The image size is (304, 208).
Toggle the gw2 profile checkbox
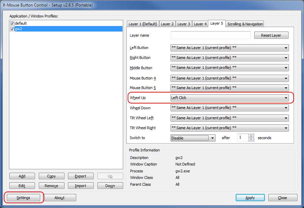click(x=12, y=29)
